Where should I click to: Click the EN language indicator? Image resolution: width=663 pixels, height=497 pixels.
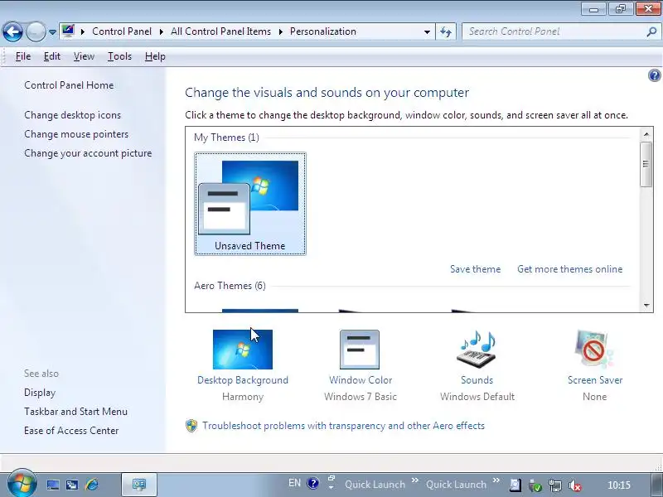pyautogui.click(x=295, y=483)
